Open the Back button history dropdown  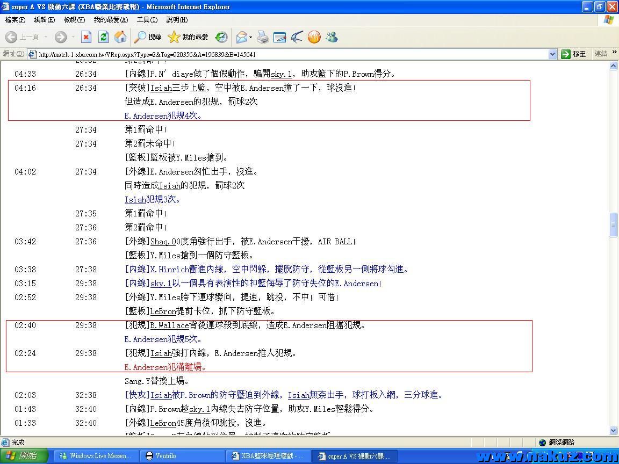[46, 37]
